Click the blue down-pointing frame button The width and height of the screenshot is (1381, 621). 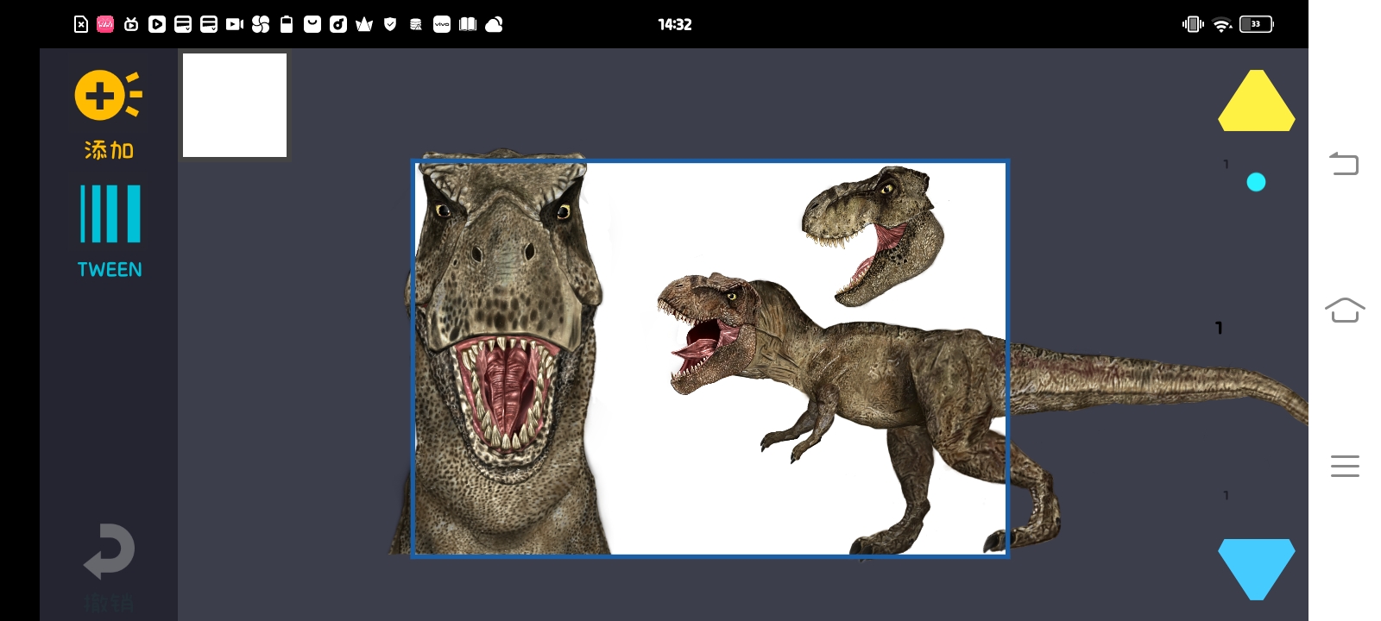1256,566
